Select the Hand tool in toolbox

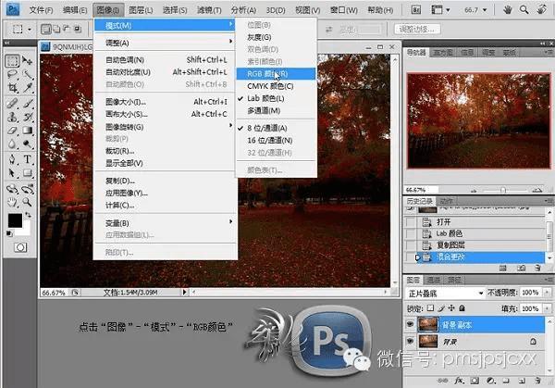[12, 202]
